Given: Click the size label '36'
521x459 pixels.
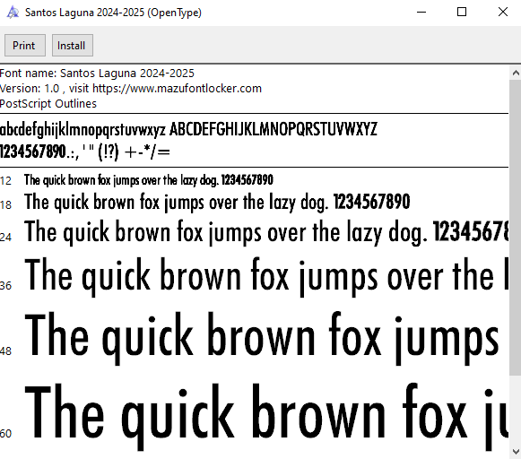Looking at the screenshot, I should tap(5, 285).
